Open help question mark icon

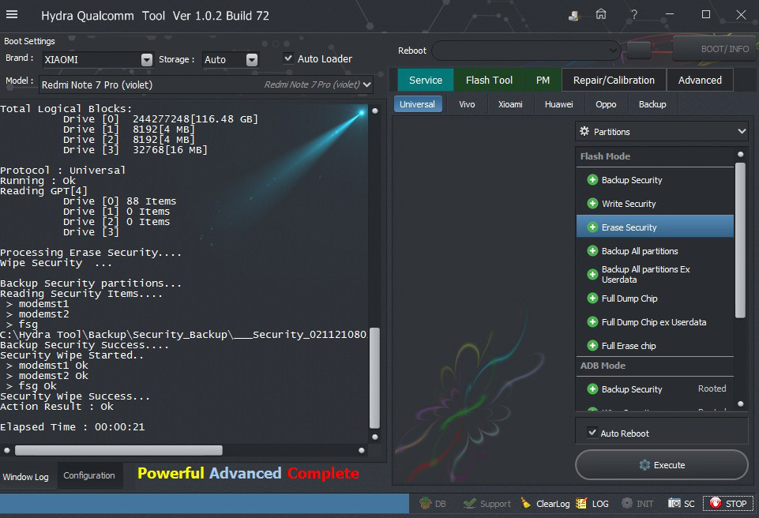pos(634,14)
